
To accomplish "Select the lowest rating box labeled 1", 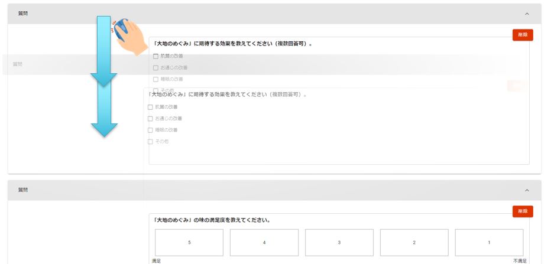I will pos(489,243).
